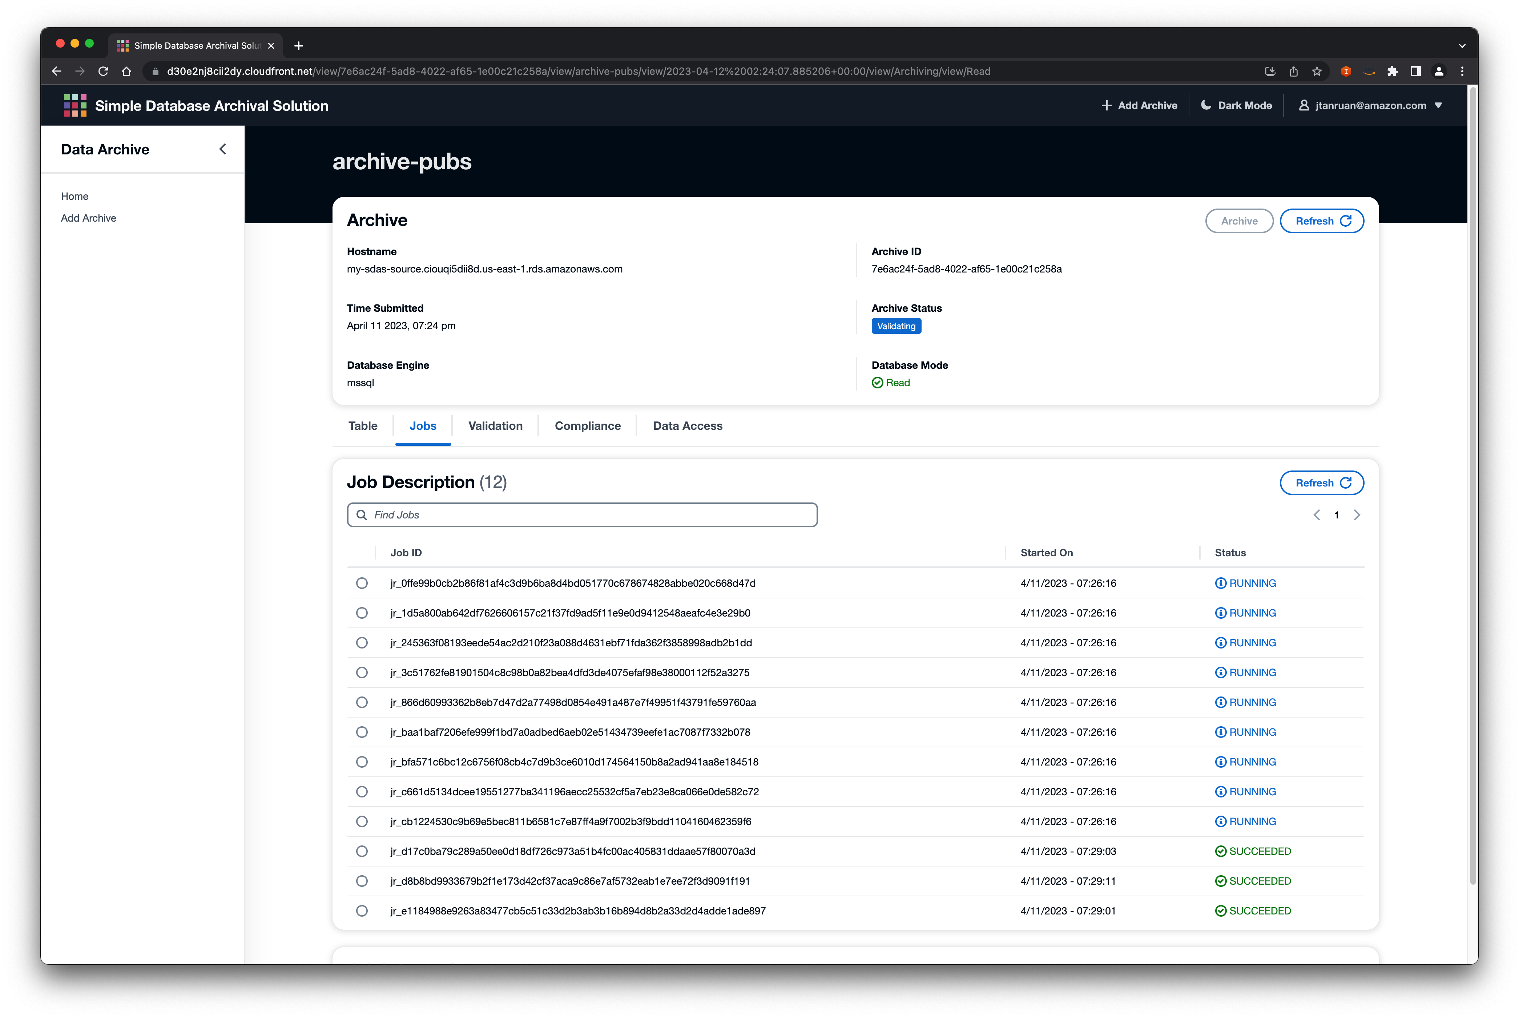The image size is (1519, 1018).
Task: Click the plus icon next to Add Archive
Action: pos(1107,105)
